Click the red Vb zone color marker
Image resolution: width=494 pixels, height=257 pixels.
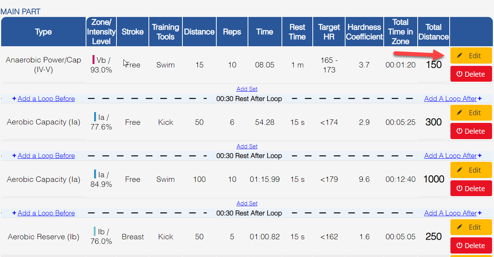coord(93,60)
